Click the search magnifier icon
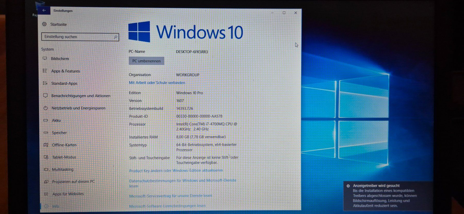 click(115, 37)
